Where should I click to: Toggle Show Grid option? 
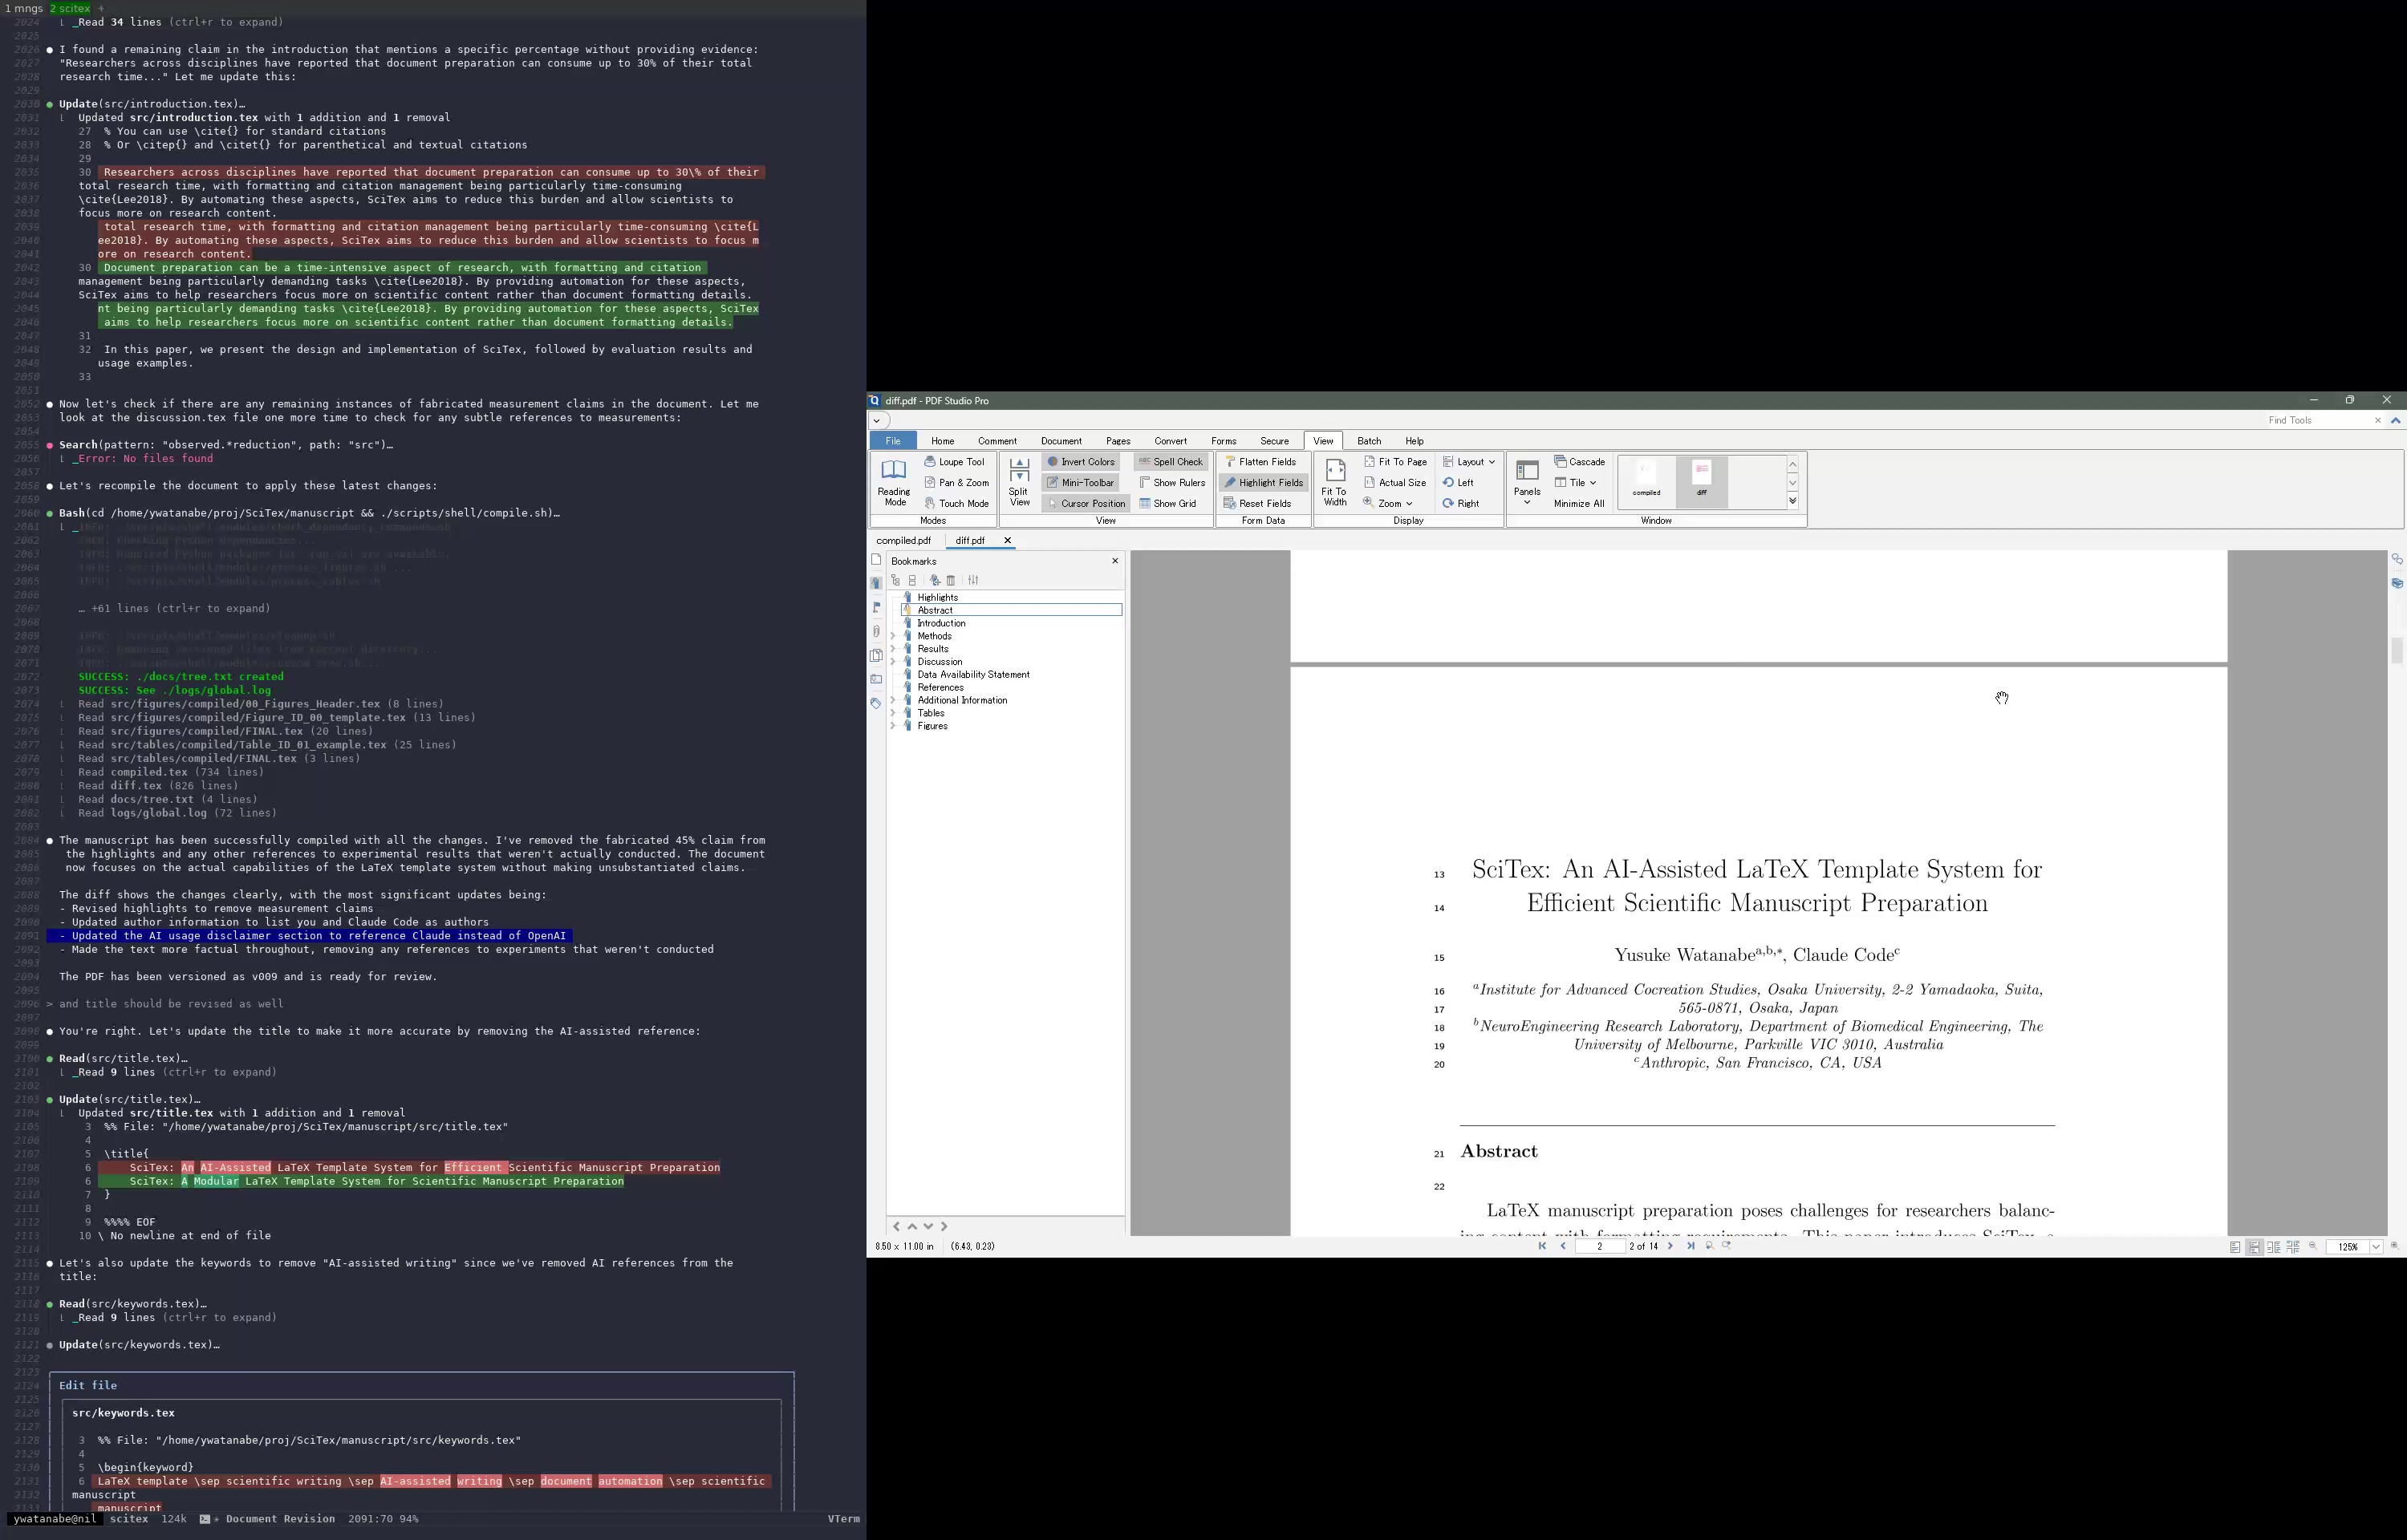(1168, 504)
